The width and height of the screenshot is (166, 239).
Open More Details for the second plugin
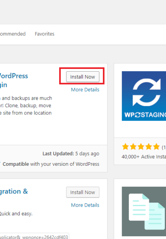tap(85, 205)
